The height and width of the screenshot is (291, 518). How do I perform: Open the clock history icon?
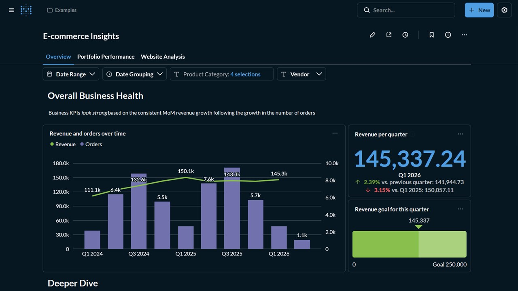click(x=405, y=35)
